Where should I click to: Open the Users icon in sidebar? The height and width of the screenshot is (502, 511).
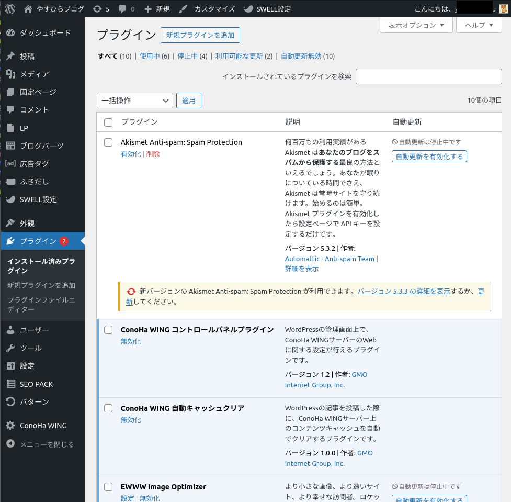[10, 330]
